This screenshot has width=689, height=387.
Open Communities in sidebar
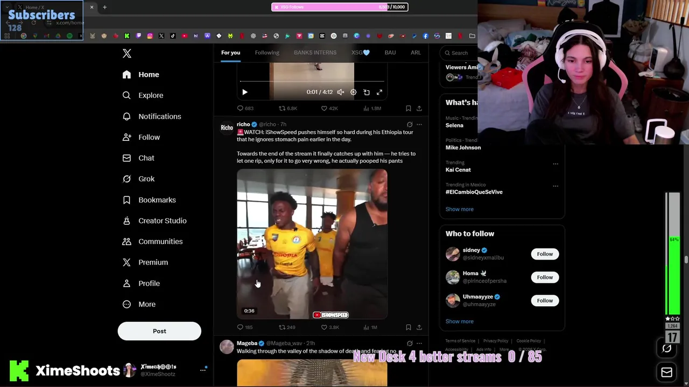pos(152,241)
